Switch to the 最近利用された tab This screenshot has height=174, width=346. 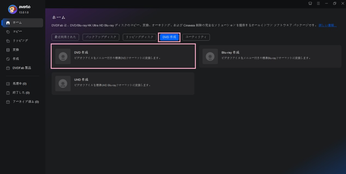[x=65, y=37]
